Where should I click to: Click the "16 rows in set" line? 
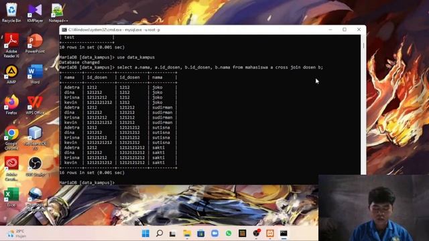[x=92, y=173]
